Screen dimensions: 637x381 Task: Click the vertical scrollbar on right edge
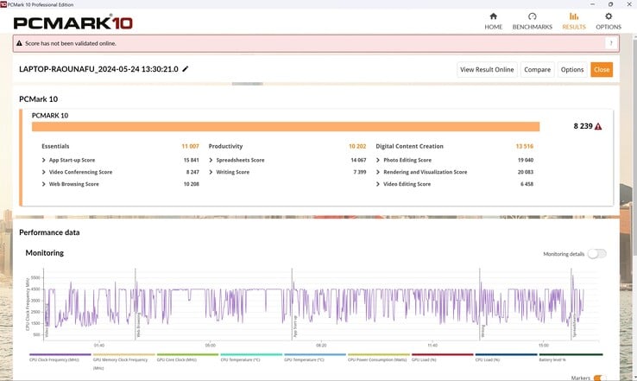coord(634,146)
